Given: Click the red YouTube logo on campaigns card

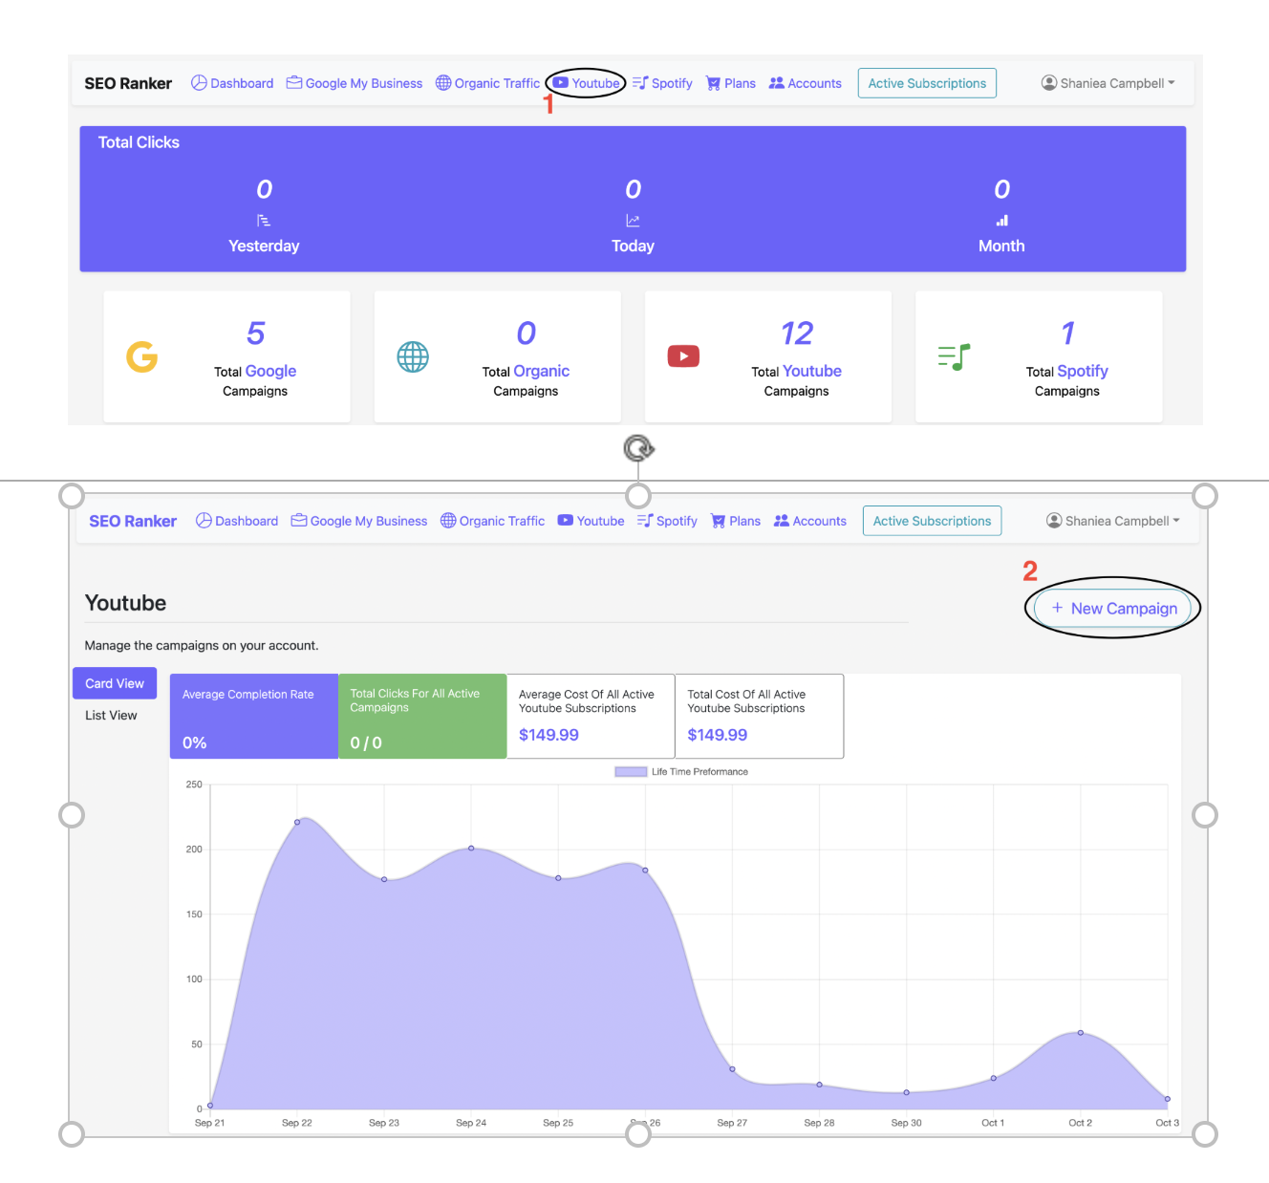Looking at the screenshot, I should pos(683,356).
